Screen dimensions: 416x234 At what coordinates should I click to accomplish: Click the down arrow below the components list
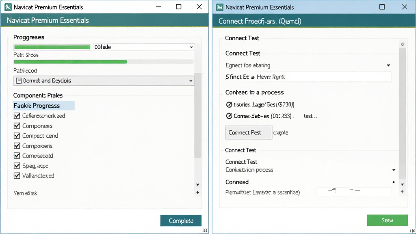click(198, 184)
